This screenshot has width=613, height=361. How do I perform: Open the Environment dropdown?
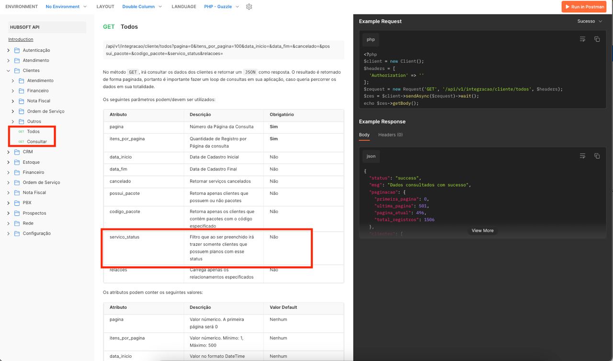(x=66, y=7)
